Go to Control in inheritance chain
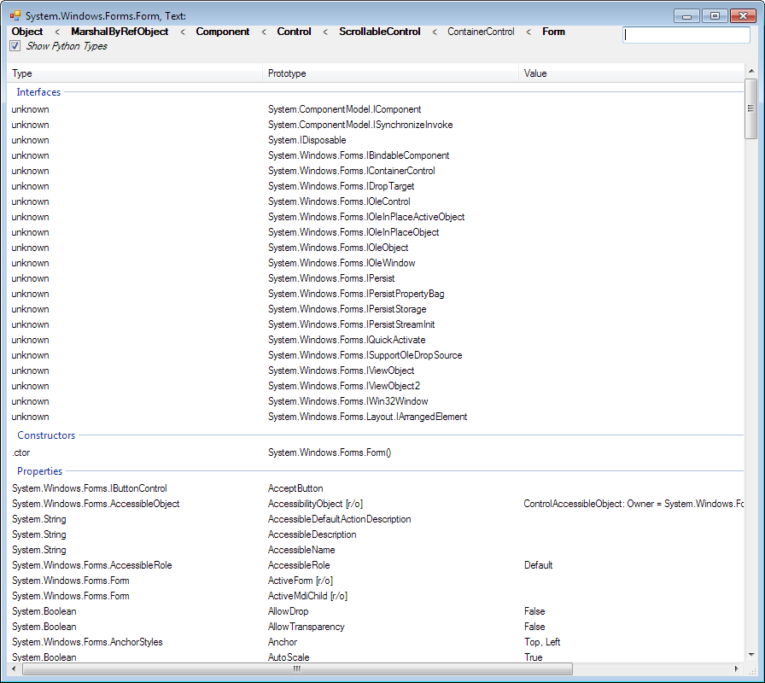765x683 pixels. point(294,32)
